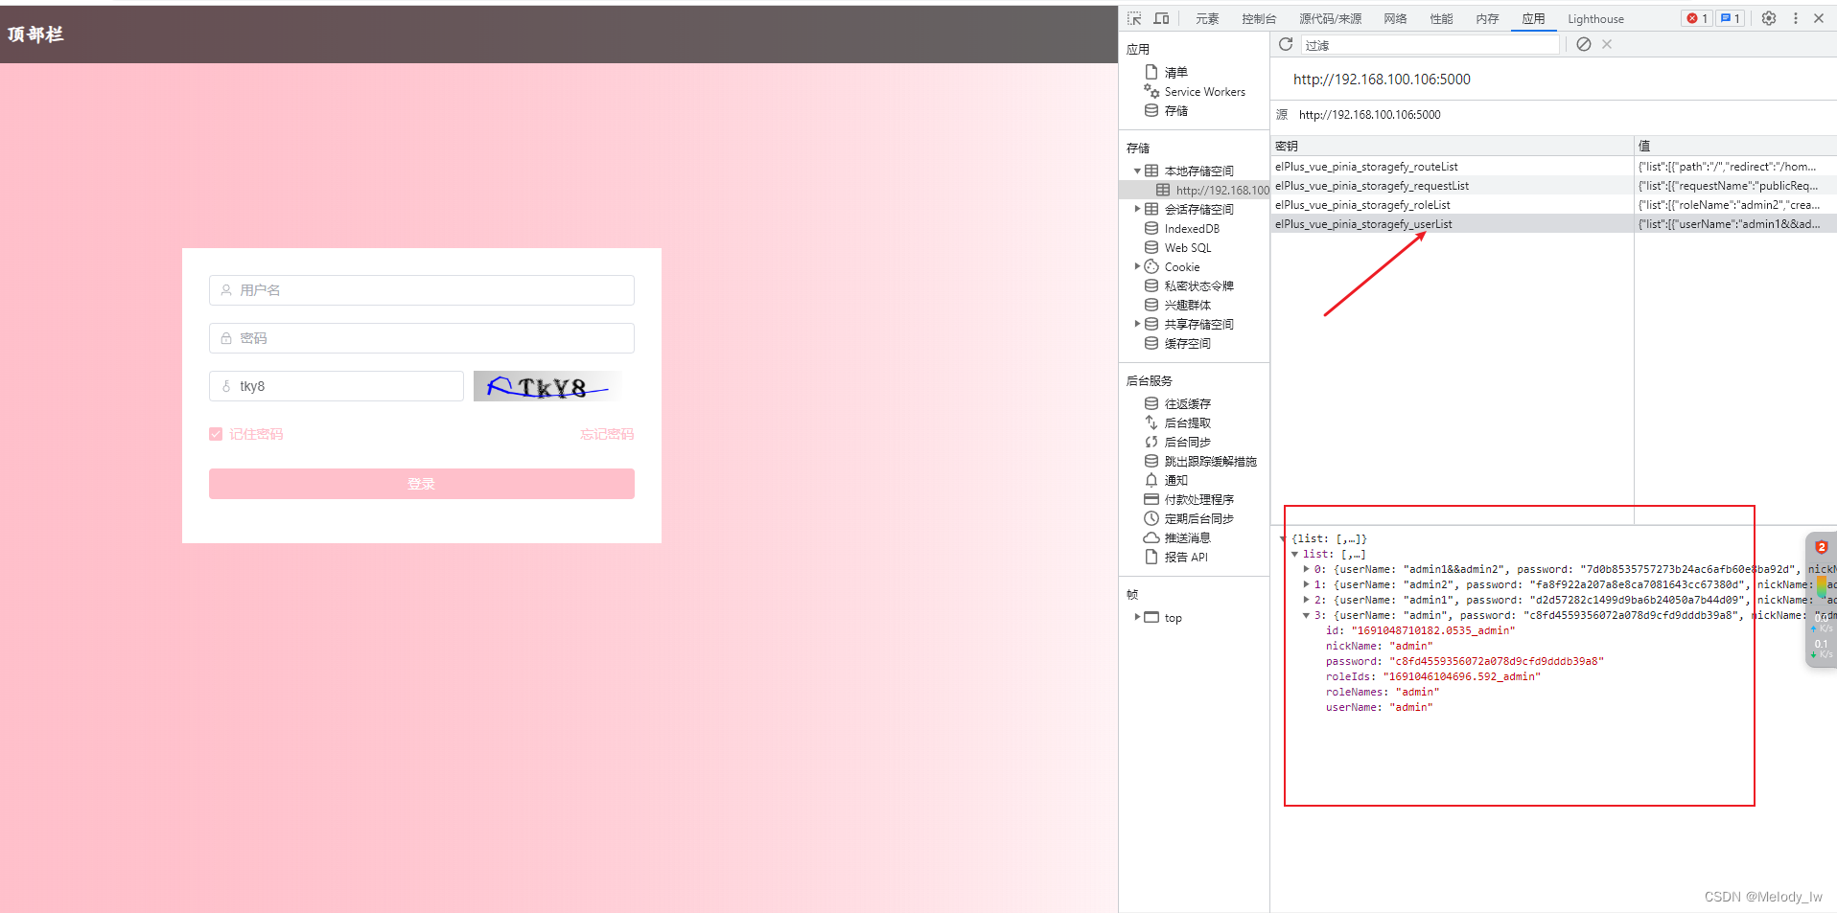Switch to the 内存 tab
1837x913 pixels.
pos(1487,18)
